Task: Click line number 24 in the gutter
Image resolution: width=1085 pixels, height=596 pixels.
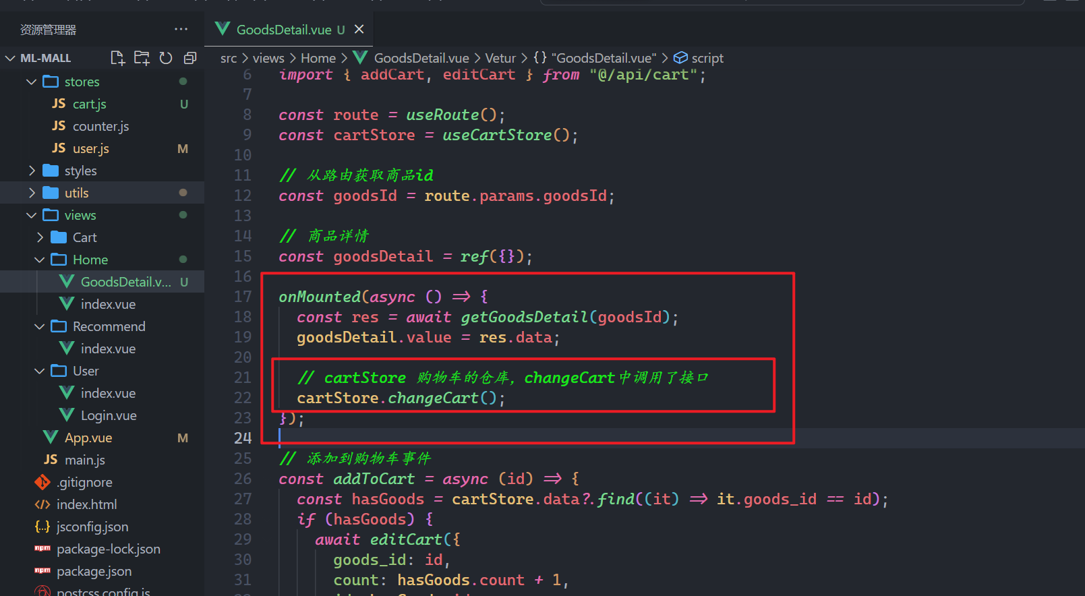Action: click(243, 438)
